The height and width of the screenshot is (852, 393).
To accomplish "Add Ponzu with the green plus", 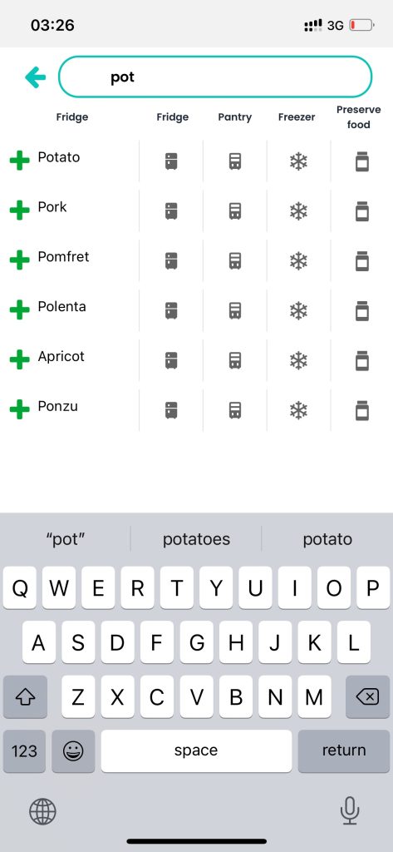I will (x=20, y=409).
